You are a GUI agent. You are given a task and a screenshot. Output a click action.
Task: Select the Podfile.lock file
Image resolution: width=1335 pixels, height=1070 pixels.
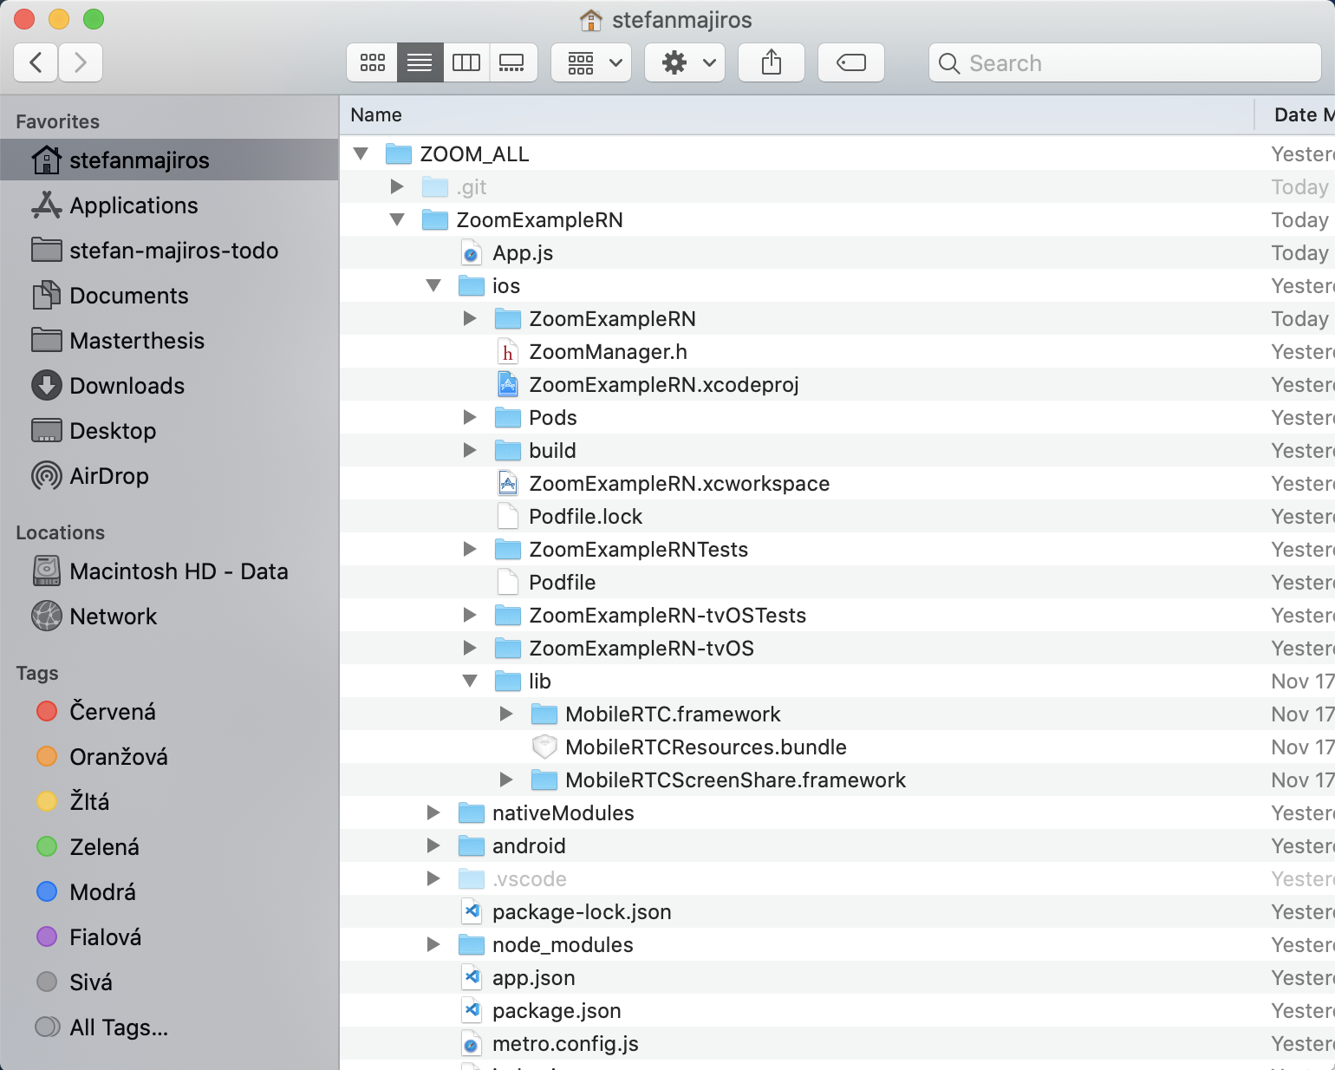point(837,517)
